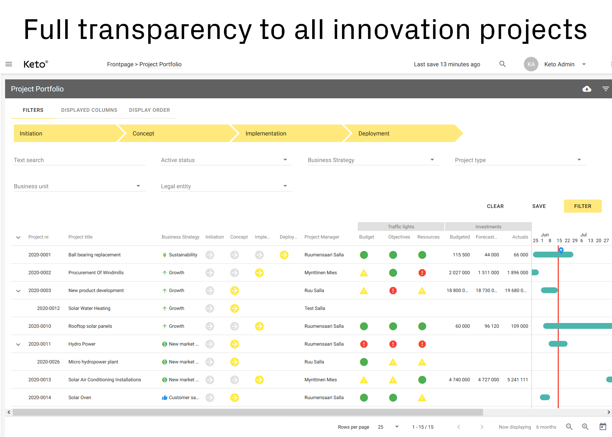Open the Business unit dropdown

click(79, 186)
